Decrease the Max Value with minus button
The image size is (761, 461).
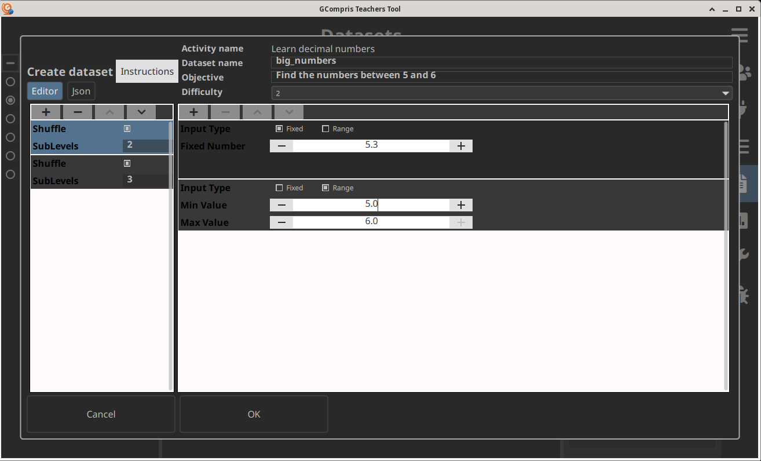coord(281,222)
